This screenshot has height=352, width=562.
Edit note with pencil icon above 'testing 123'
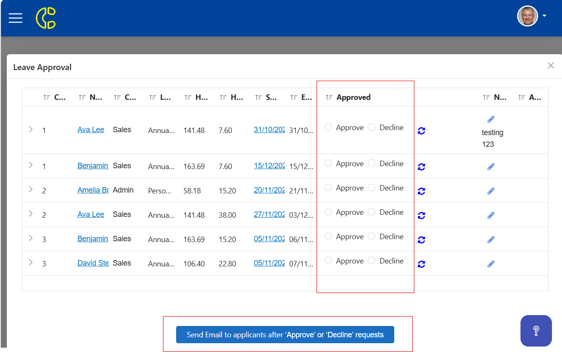coord(491,119)
